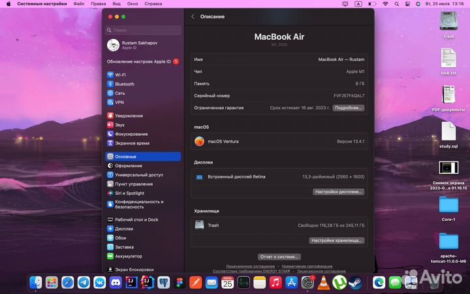Open Универсальный доступ settings

click(x=135, y=174)
